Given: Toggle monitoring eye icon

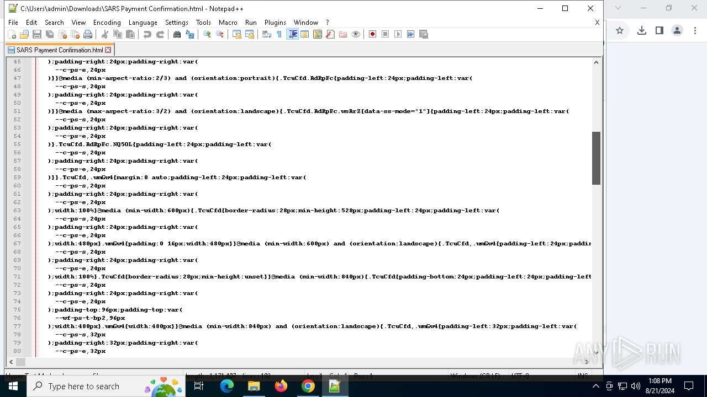Looking at the screenshot, I should click(356, 34).
